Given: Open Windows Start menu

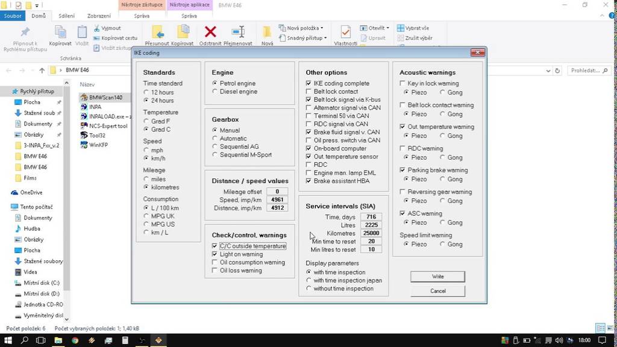Looking at the screenshot, I should pos(8,340).
